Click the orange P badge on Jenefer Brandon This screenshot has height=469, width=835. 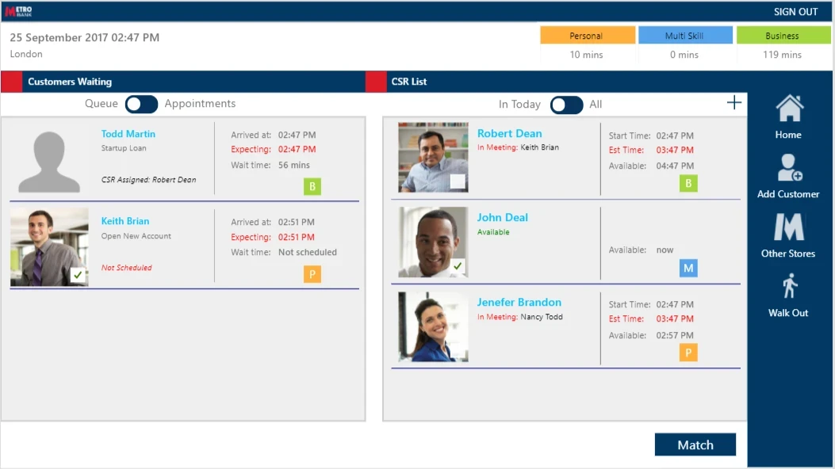point(688,353)
